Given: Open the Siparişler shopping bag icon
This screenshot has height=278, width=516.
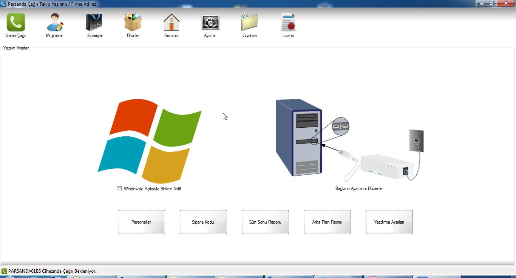Looking at the screenshot, I should click(x=94, y=22).
